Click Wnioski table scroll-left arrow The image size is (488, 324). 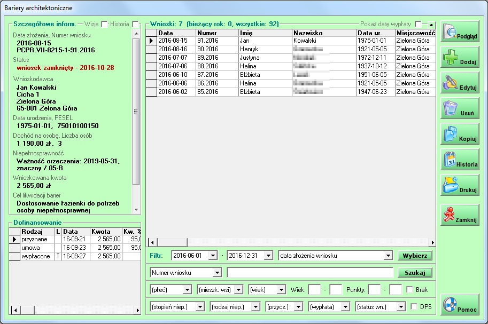(x=152, y=242)
